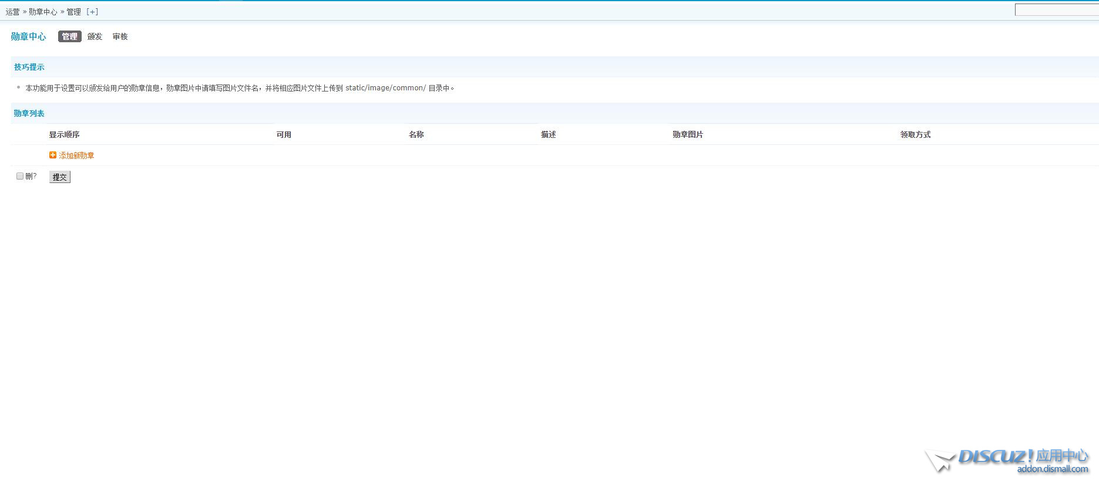1099x484 pixels.
Task: Click the 可用 column header
Action: pos(284,134)
